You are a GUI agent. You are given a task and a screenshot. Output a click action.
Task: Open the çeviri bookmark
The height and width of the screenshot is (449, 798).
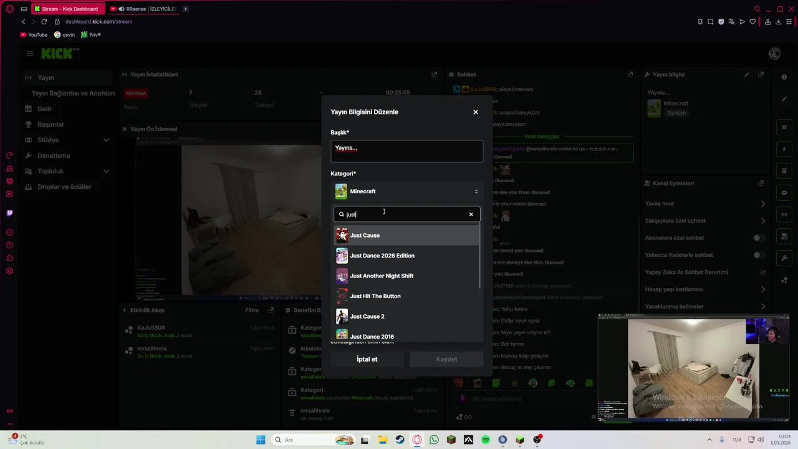click(64, 35)
